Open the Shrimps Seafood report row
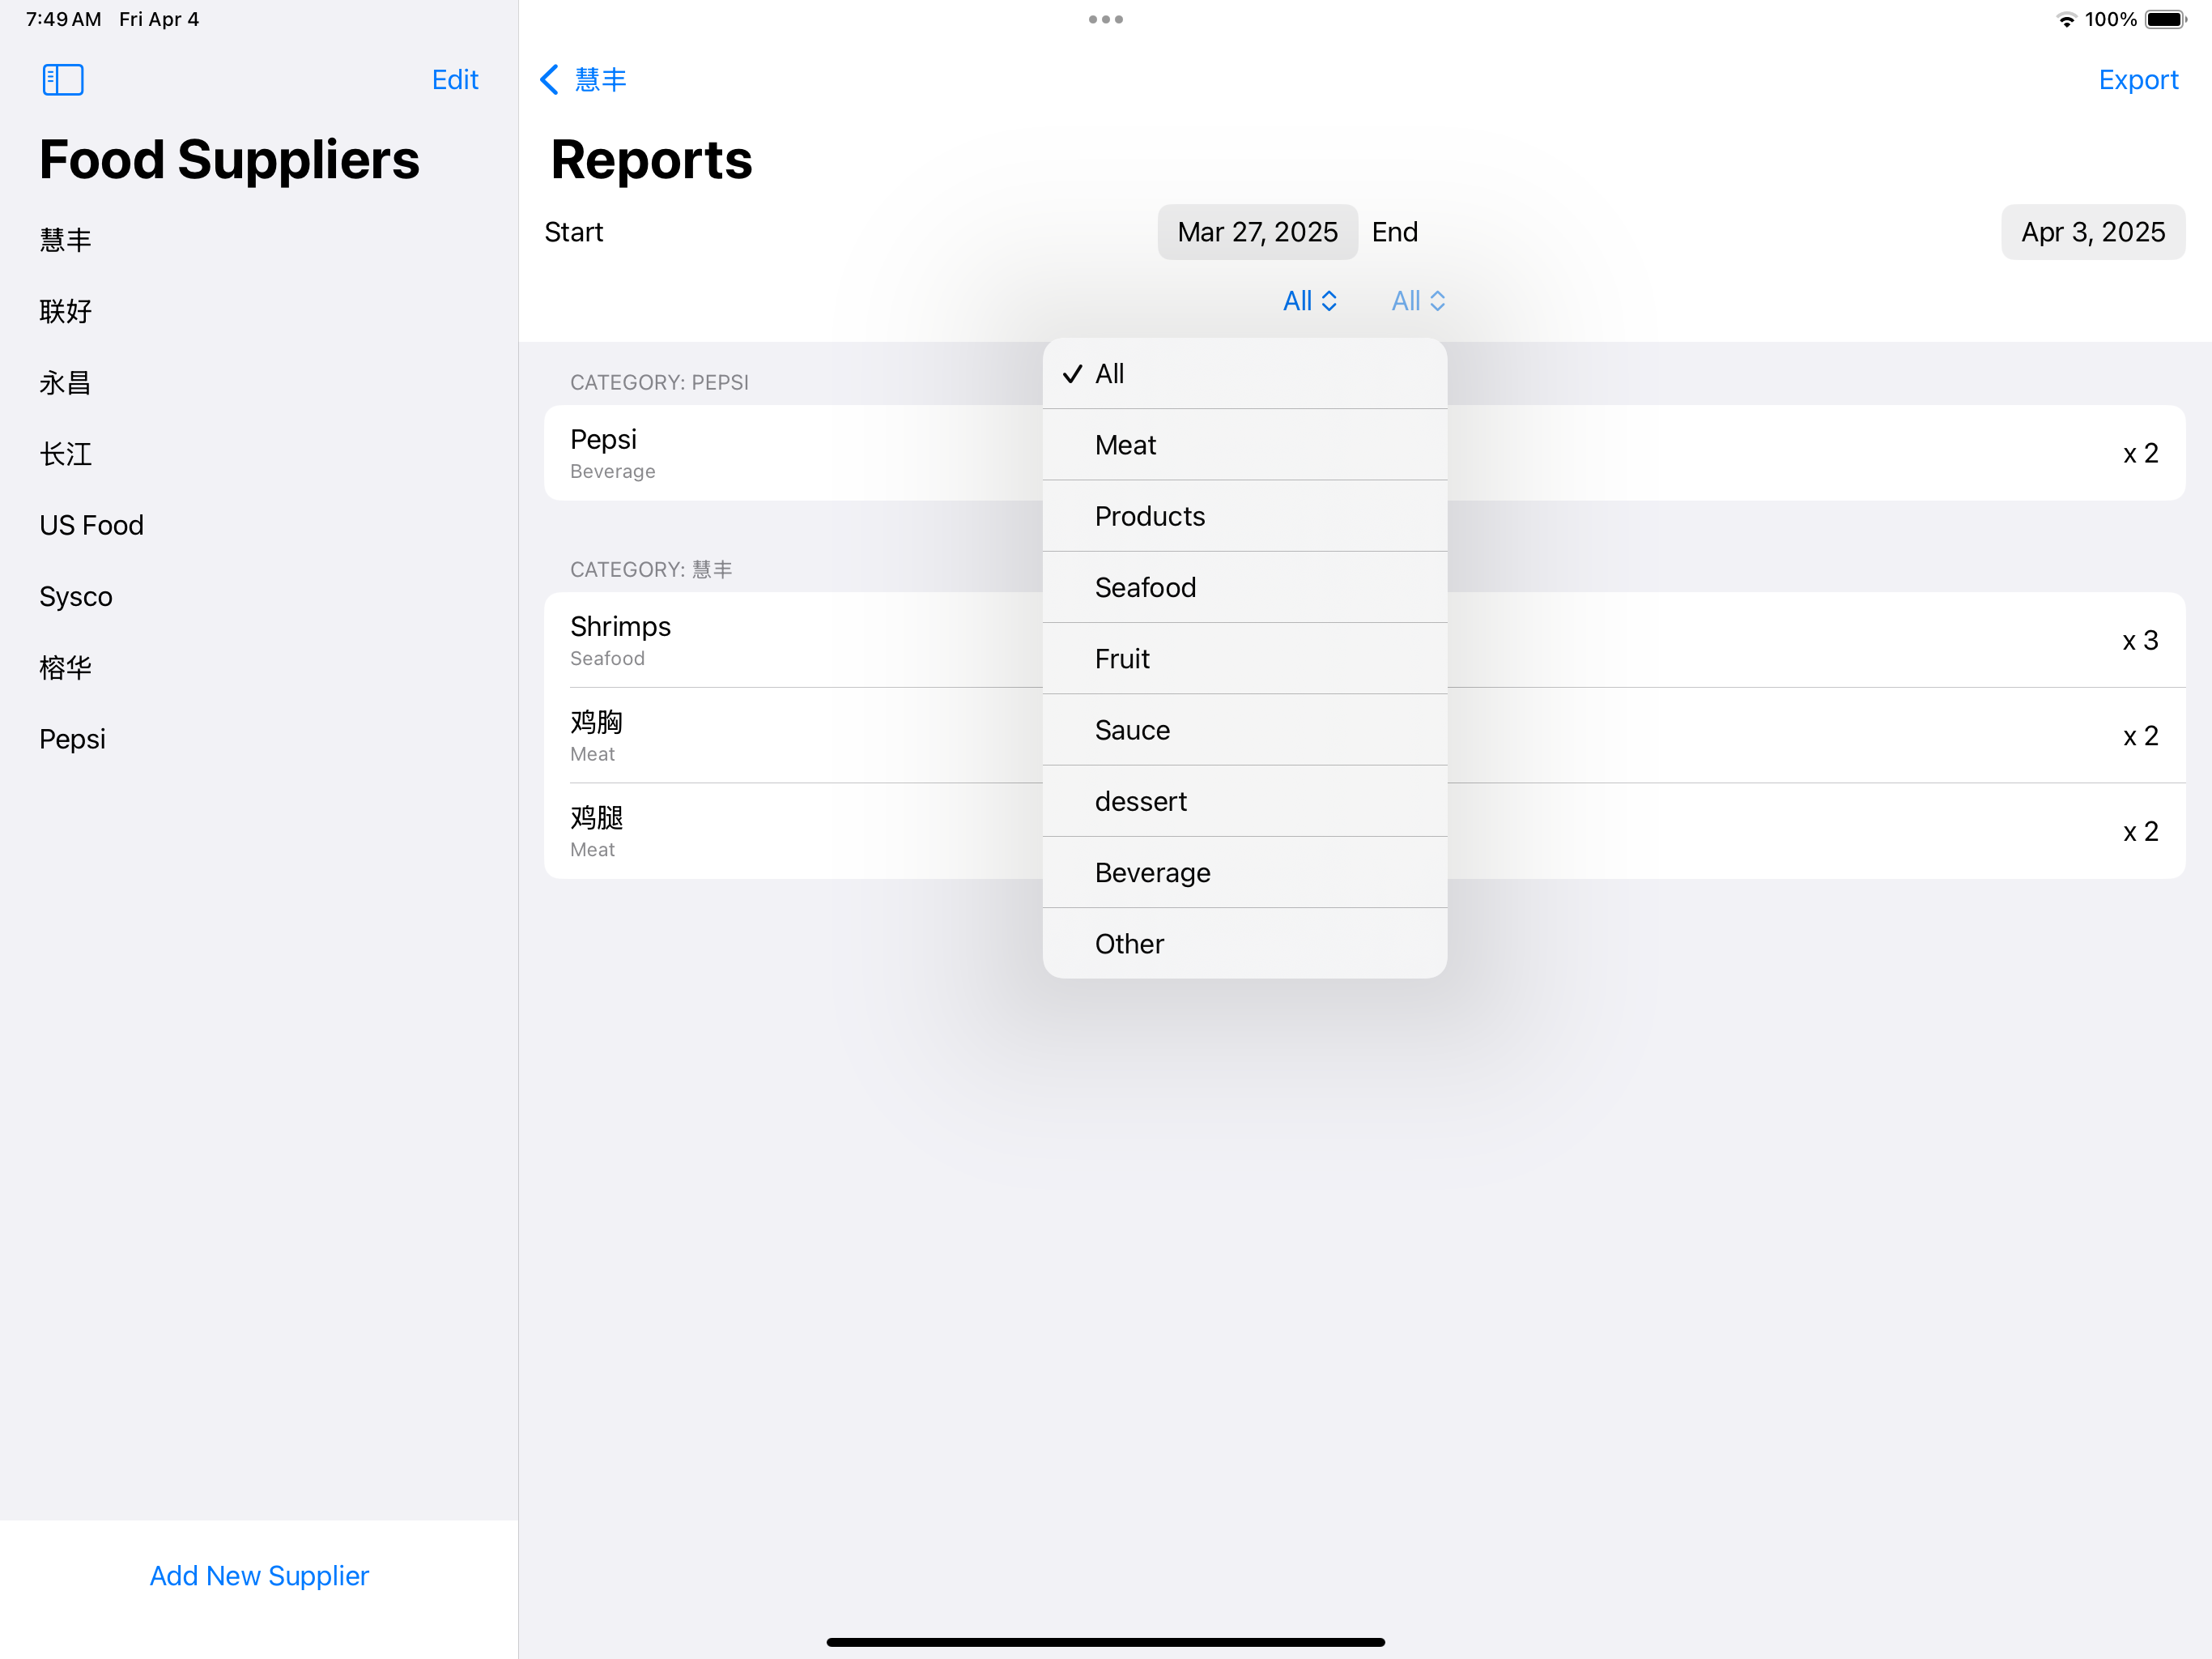This screenshot has width=2212, height=1659. (1364, 641)
